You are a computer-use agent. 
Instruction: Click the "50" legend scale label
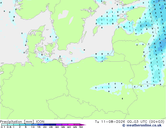click(81, 127)
